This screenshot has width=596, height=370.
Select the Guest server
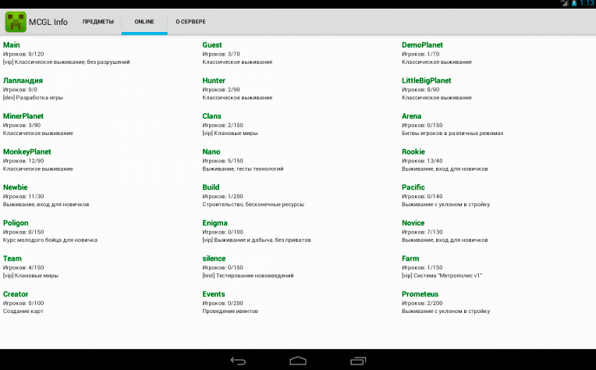(212, 45)
